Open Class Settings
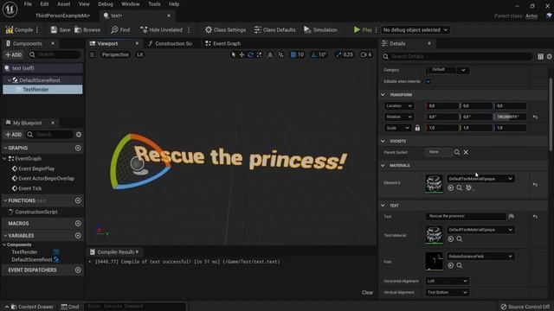This screenshot has width=554, height=311. point(225,30)
